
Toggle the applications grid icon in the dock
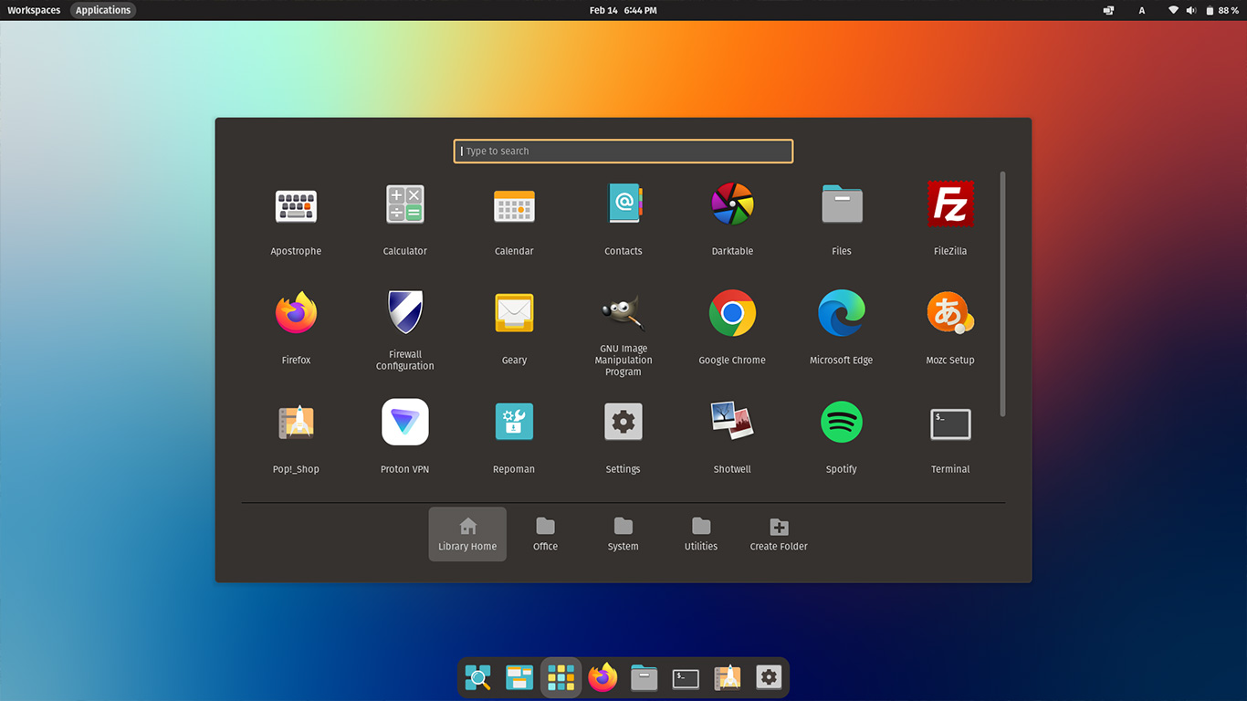561,677
